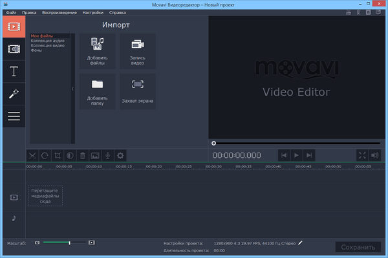Click the Масштаб zoom slider handle

(x=70, y=243)
